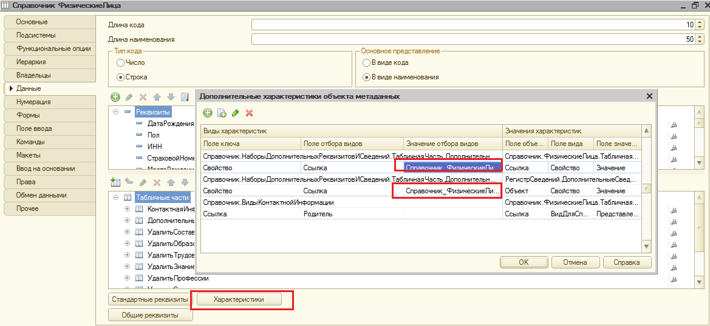Click the delete X icon above Реквизиты list
The width and height of the screenshot is (710, 326).
point(143,96)
